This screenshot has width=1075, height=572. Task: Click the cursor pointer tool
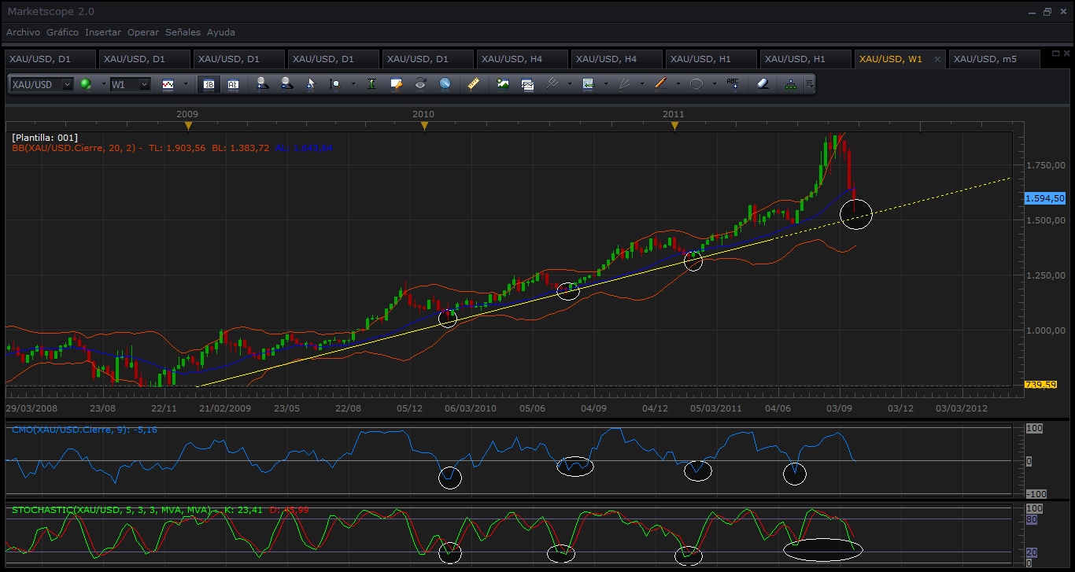[x=310, y=83]
